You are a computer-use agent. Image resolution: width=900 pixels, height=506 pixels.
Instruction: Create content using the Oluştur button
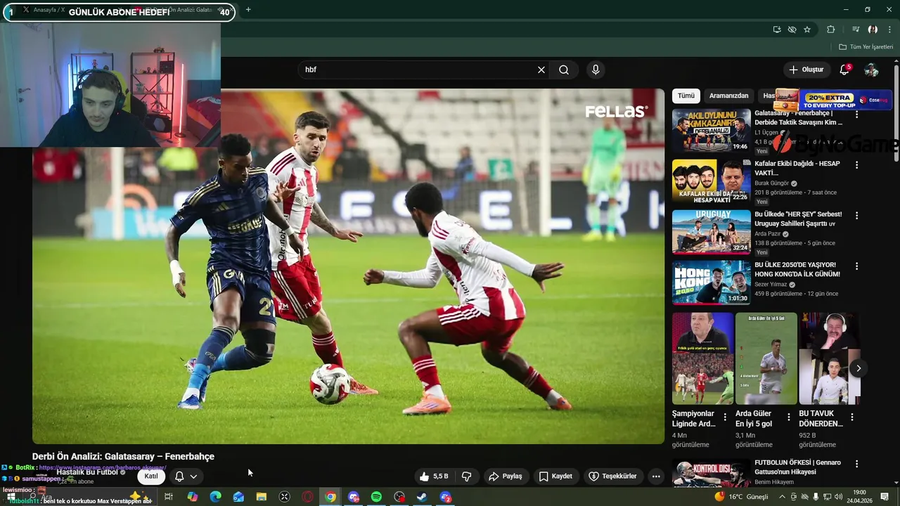point(806,70)
